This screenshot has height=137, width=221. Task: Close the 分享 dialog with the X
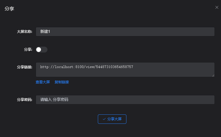click(217, 7)
